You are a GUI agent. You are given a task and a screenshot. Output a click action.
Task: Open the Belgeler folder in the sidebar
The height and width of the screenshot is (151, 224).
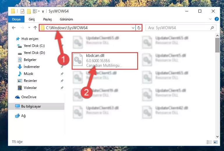click(x=27, y=60)
